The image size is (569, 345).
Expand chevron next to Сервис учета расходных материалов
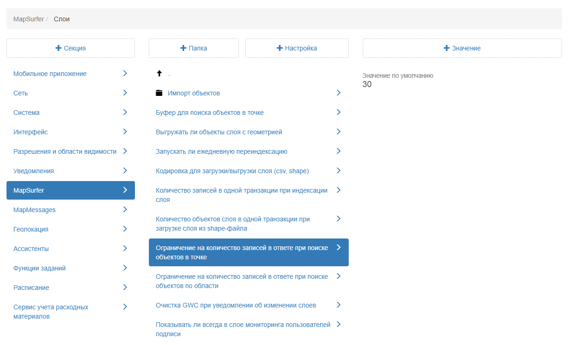pos(125,307)
